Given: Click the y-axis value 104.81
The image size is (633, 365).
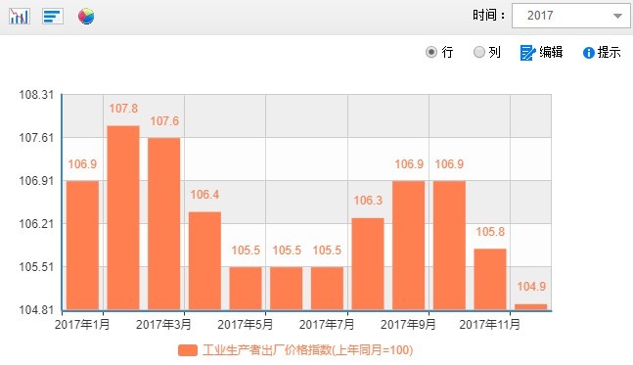Looking at the screenshot, I should [x=36, y=310].
